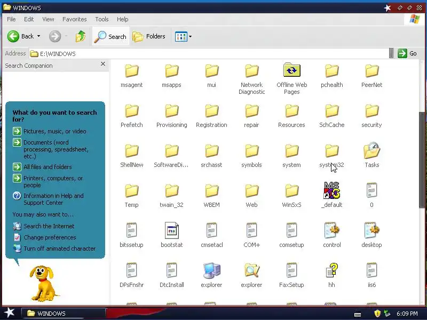Viewport: 427px width, 320px height.
Task: Open the Tools menu
Action: (101, 19)
